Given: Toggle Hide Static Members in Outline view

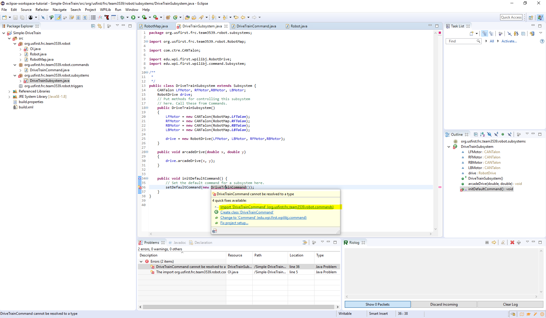Looking at the screenshot, I should 496,135.
